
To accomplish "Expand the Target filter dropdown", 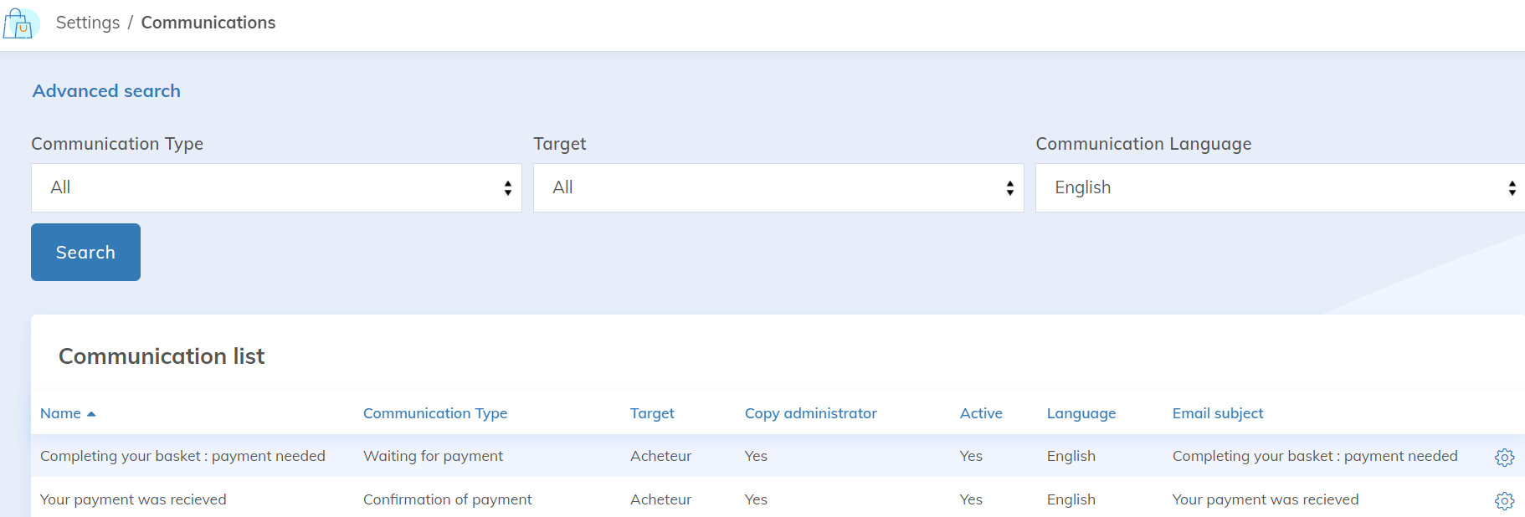I will point(778,188).
